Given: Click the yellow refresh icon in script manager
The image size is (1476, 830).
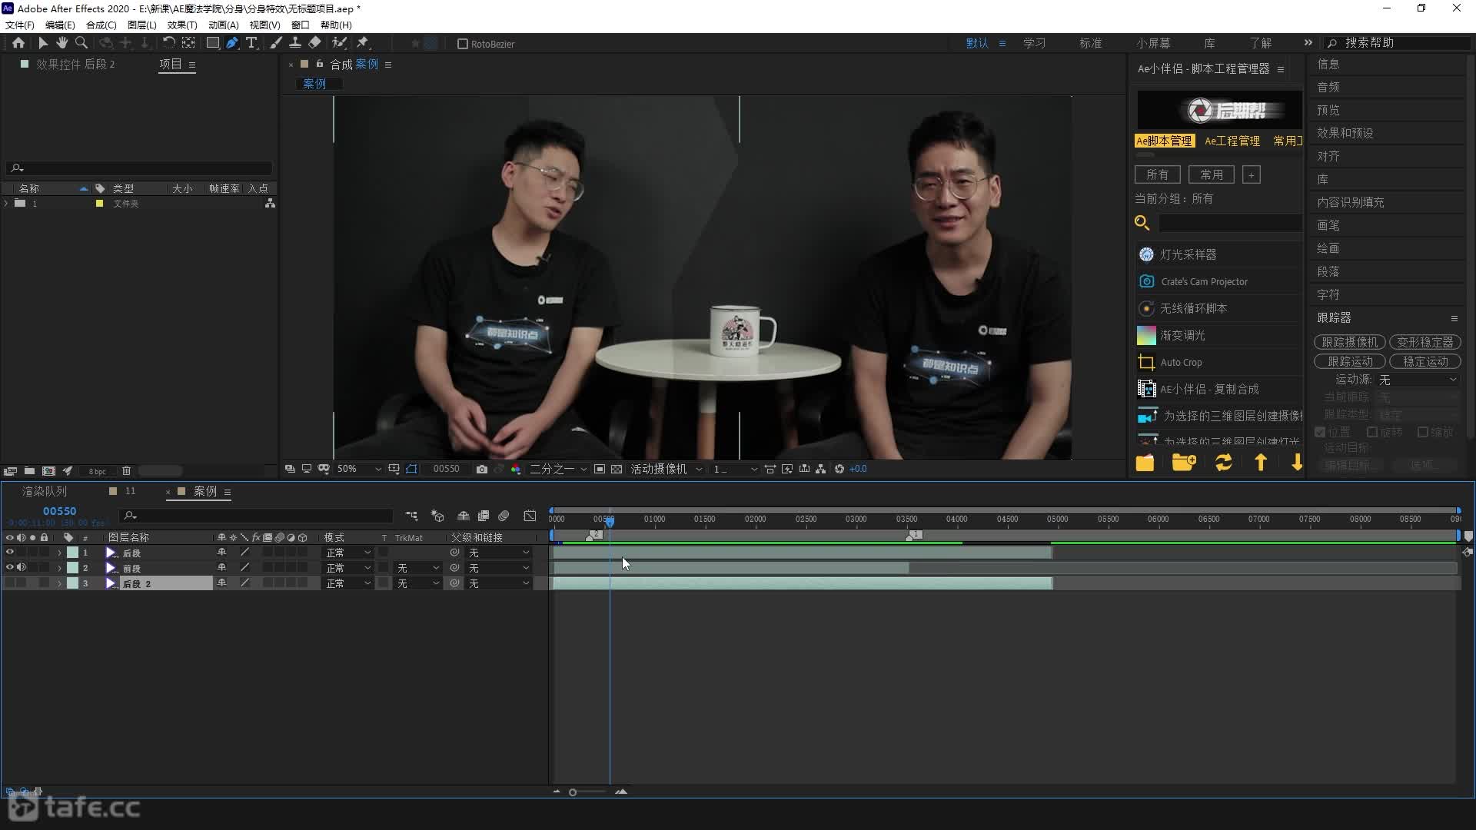Looking at the screenshot, I should tap(1223, 462).
